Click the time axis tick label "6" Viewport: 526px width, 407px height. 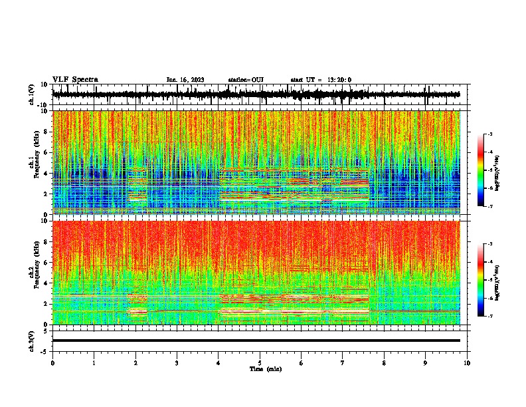click(x=302, y=363)
